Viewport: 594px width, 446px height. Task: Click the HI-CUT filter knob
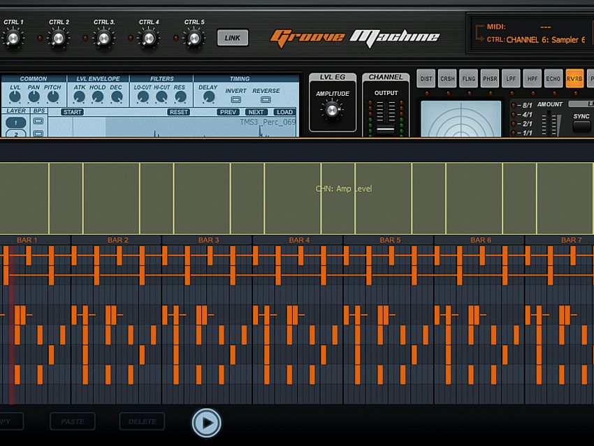(161, 97)
